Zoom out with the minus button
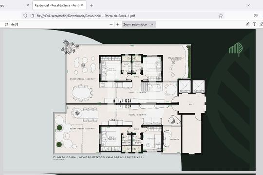The height and width of the screenshot is (175, 263). coord(111,24)
